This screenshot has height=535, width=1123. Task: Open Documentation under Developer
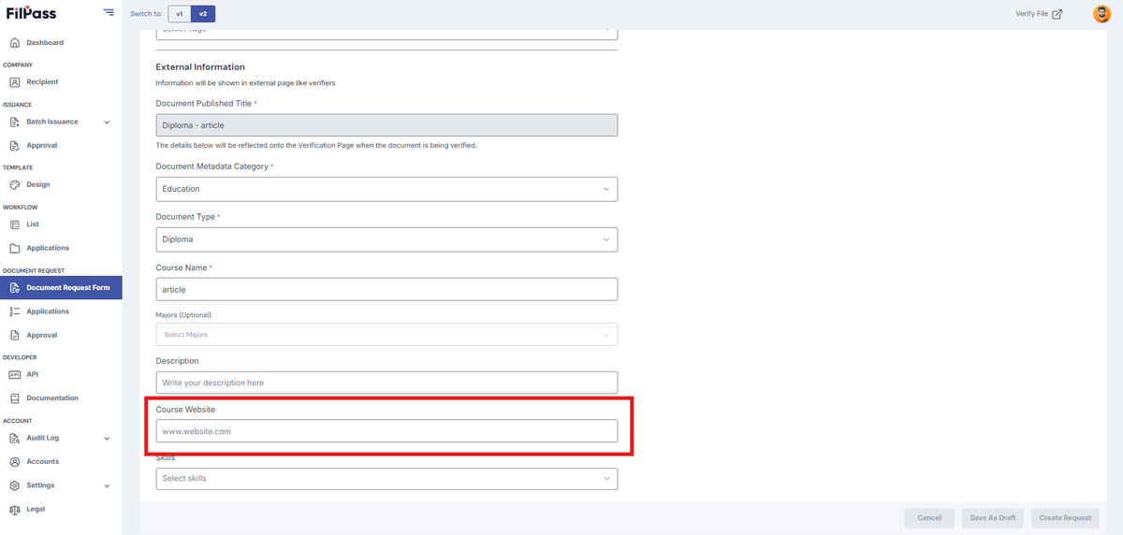click(52, 398)
